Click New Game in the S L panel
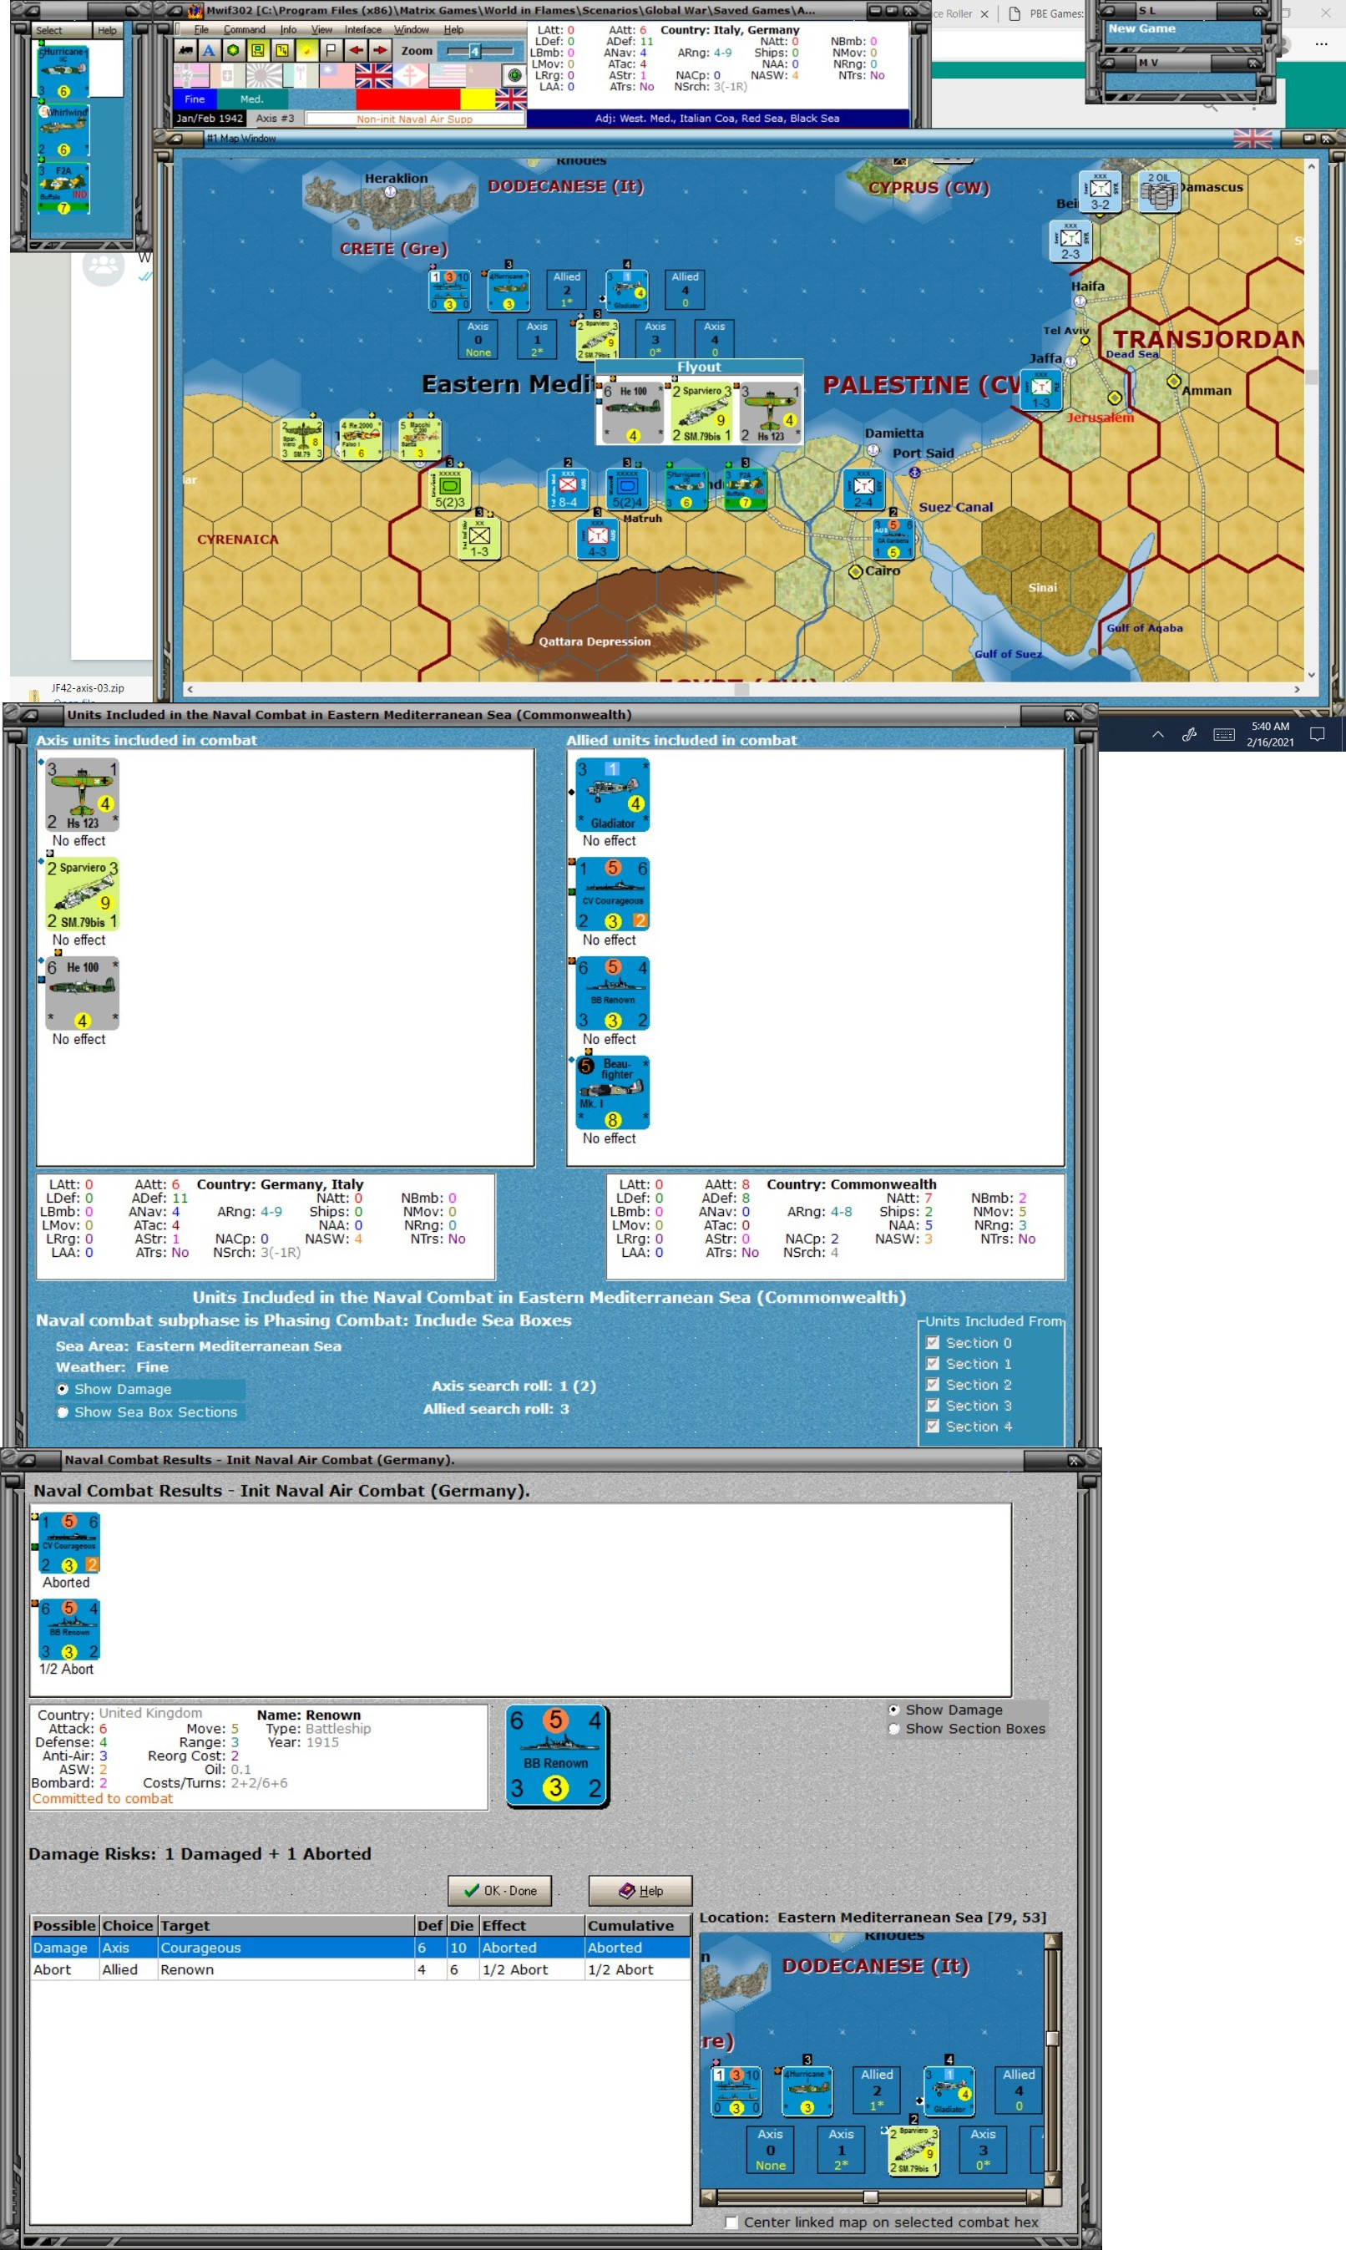Image resolution: width=1346 pixels, height=2250 pixels. (x=1142, y=29)
